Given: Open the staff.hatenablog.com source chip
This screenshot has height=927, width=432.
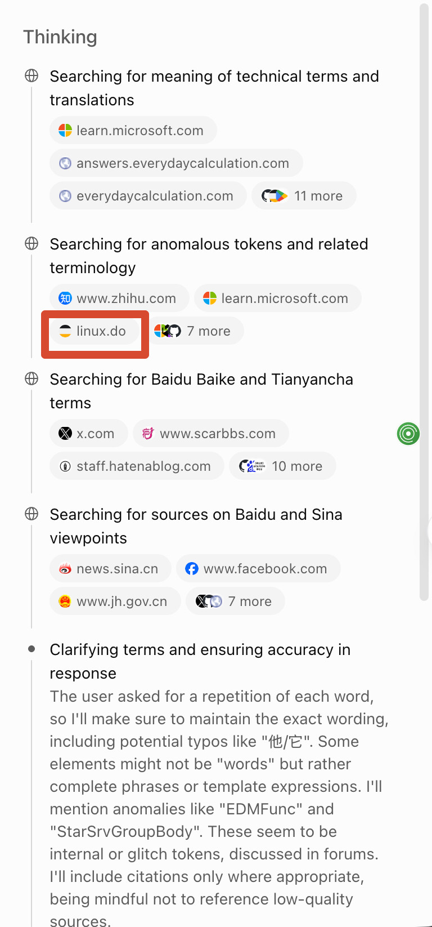Looking at the screenshot, I should (x=137, y=466).
